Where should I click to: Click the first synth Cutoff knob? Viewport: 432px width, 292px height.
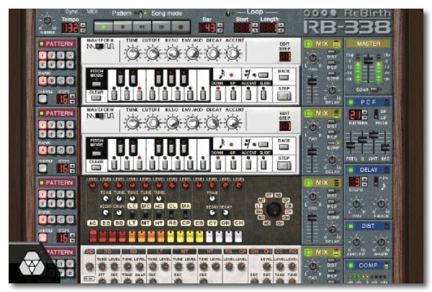[x=153, y=53]
